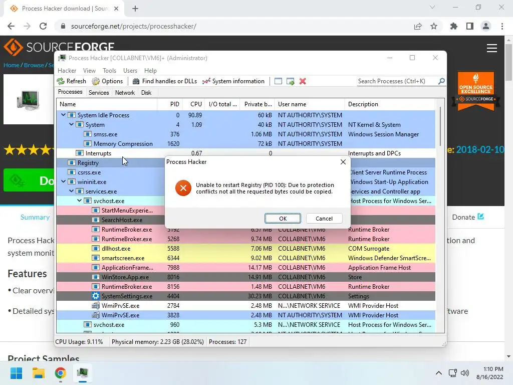Click the SystemSettings.exe gear icon
Screen dimensions: 513x385
point(96,296)
